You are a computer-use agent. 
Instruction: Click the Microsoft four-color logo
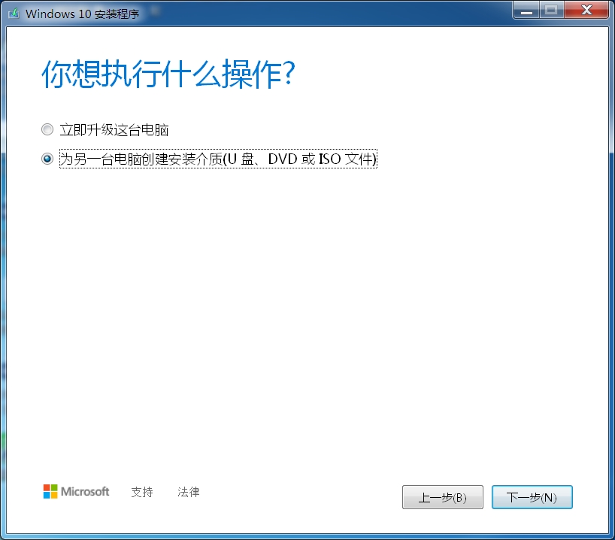pos(50,491)
